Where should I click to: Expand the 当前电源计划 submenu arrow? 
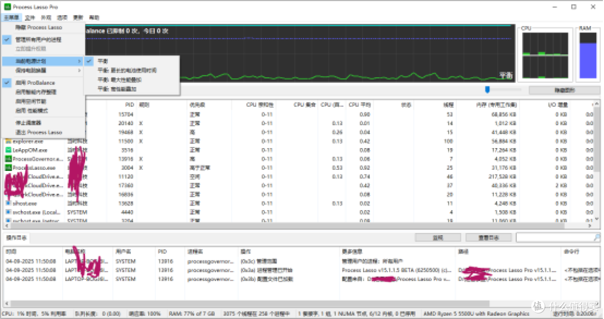click(x=79, y=61)
